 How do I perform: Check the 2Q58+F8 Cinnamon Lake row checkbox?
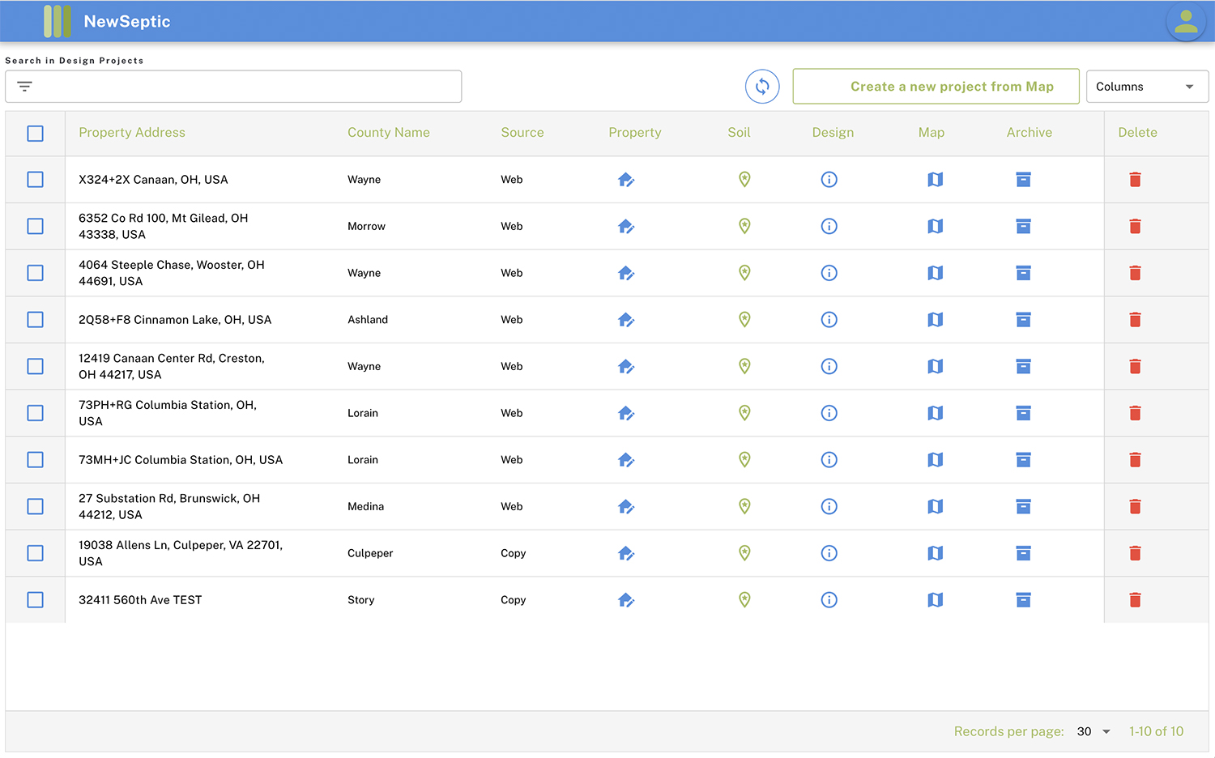35,320
